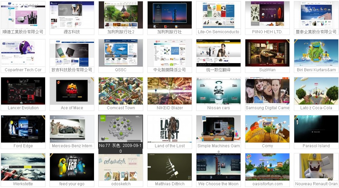Open the 中化製藥關係公司 thumbnail
Viewport: 339px width, 188px height.
point(170,53)
